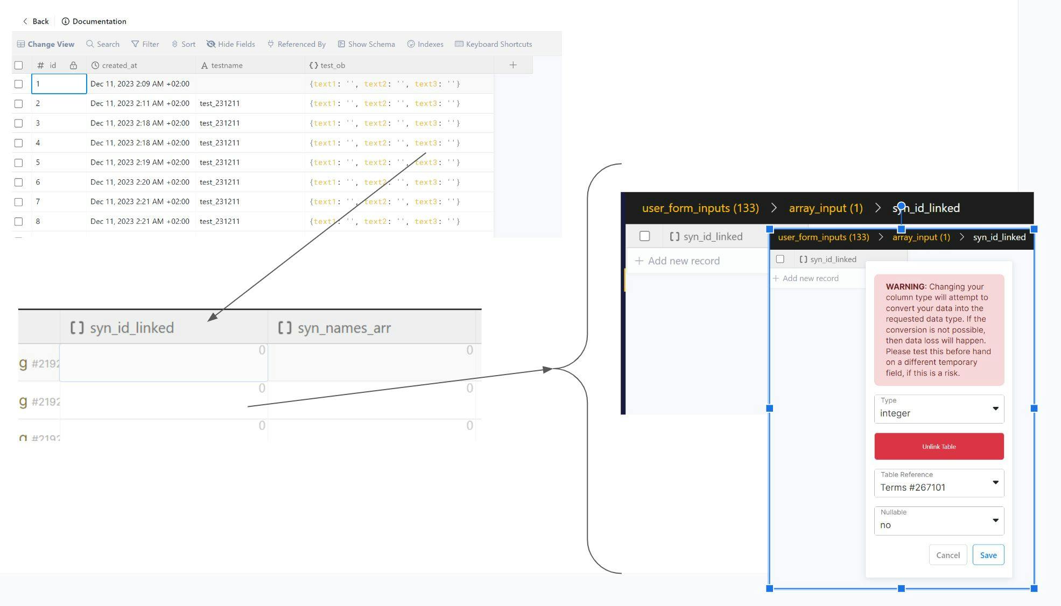Add new column with plus icon

(513, 65)
